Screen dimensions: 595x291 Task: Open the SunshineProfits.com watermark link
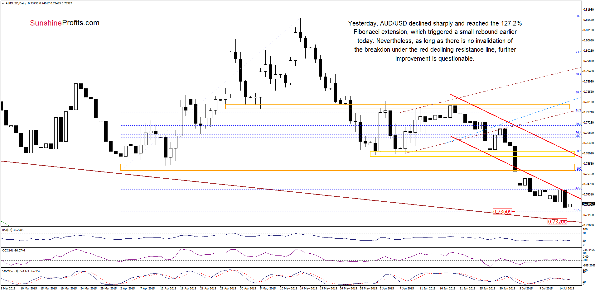coord(65,23)
